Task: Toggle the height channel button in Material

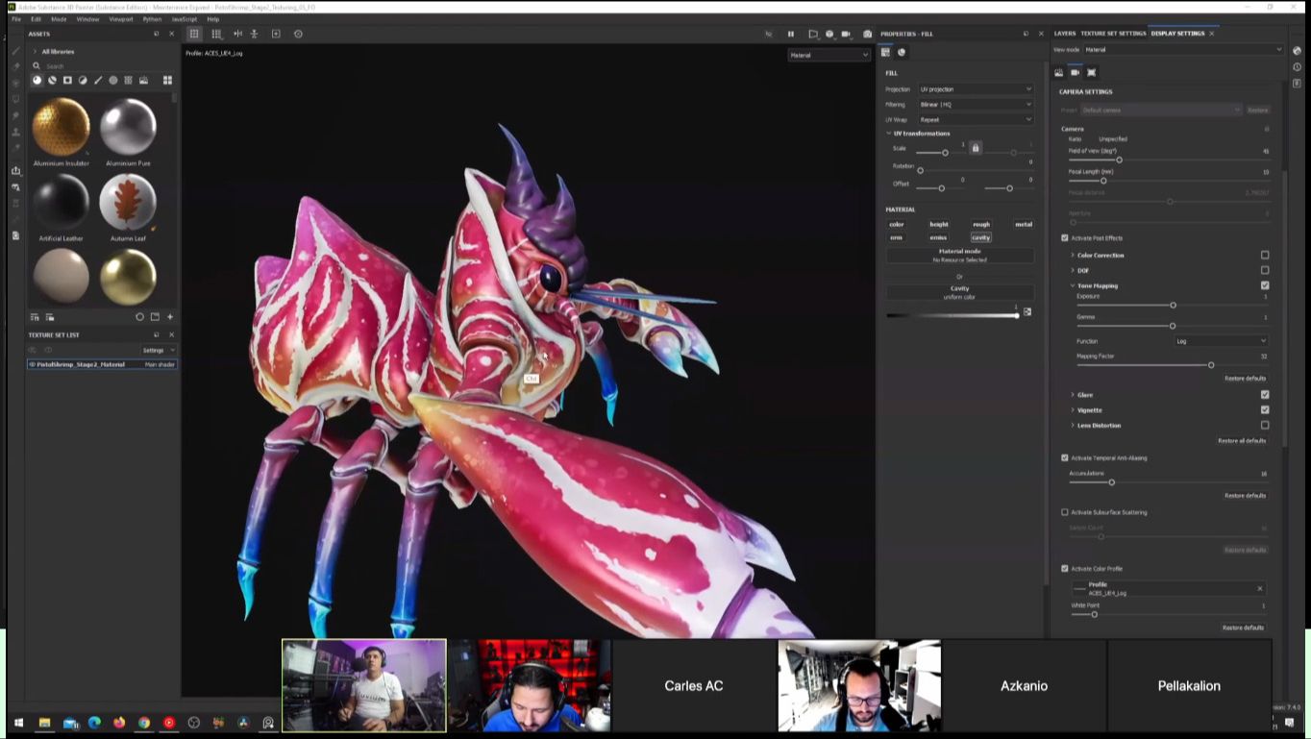Action: click(x=939, y=225)
